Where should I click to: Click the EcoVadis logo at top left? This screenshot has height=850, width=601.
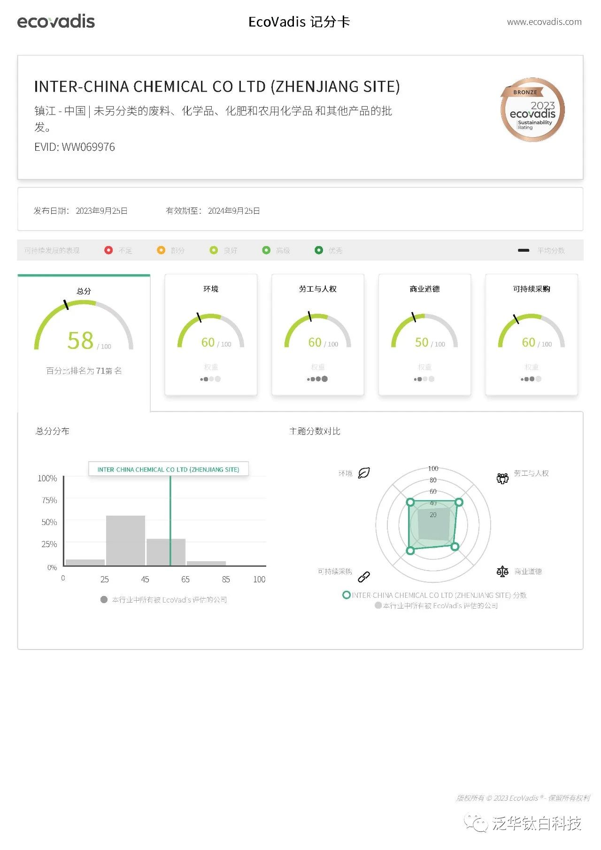pyautogui.click(x=56, y=21)
